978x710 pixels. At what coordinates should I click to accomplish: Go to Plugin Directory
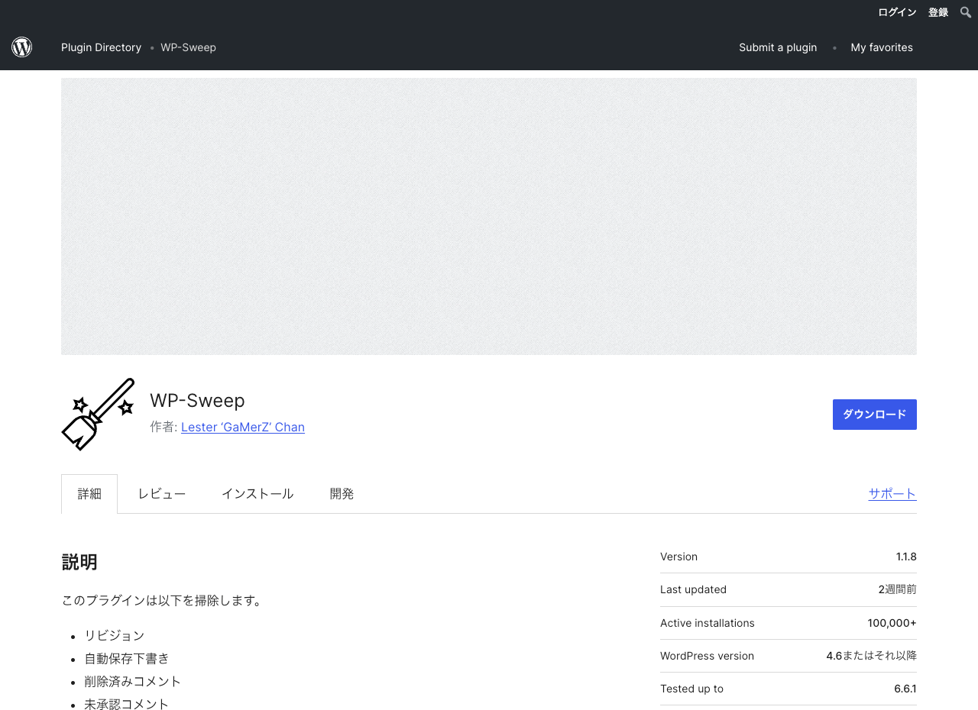coord(101,47)
